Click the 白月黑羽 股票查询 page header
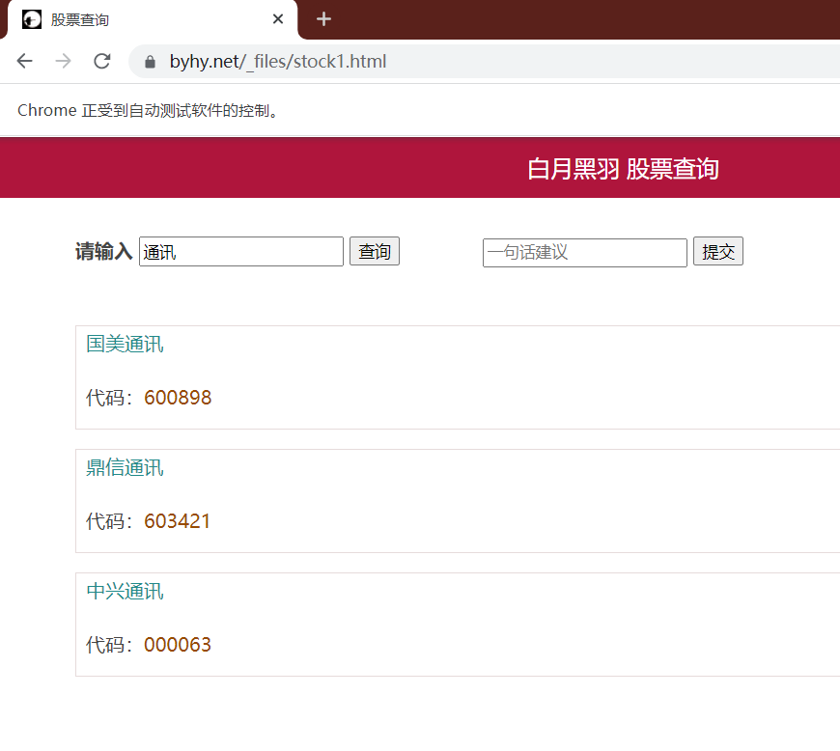This screenshot has height=751, width=840. click(622, 167)
